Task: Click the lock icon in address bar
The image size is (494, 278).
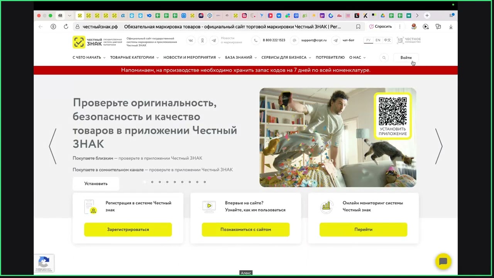Action: (x=78, y=27)
